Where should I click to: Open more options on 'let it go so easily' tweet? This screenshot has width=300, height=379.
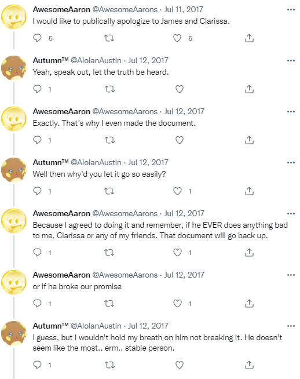291,163
